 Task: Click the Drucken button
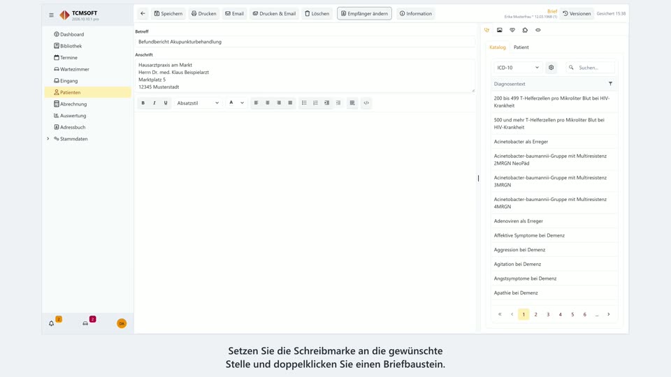[x=203, y=14]
